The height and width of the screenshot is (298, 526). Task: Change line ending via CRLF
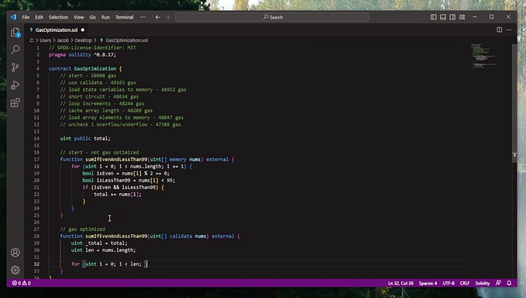(465, 283)
